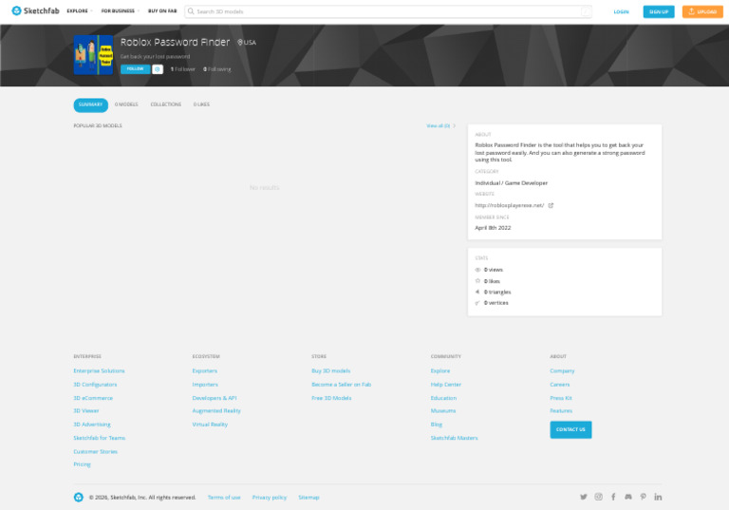Open the Pricing footer link
The height and width of the screenshot is (510, 729).
pyautogui.click(x=83, y=464)
